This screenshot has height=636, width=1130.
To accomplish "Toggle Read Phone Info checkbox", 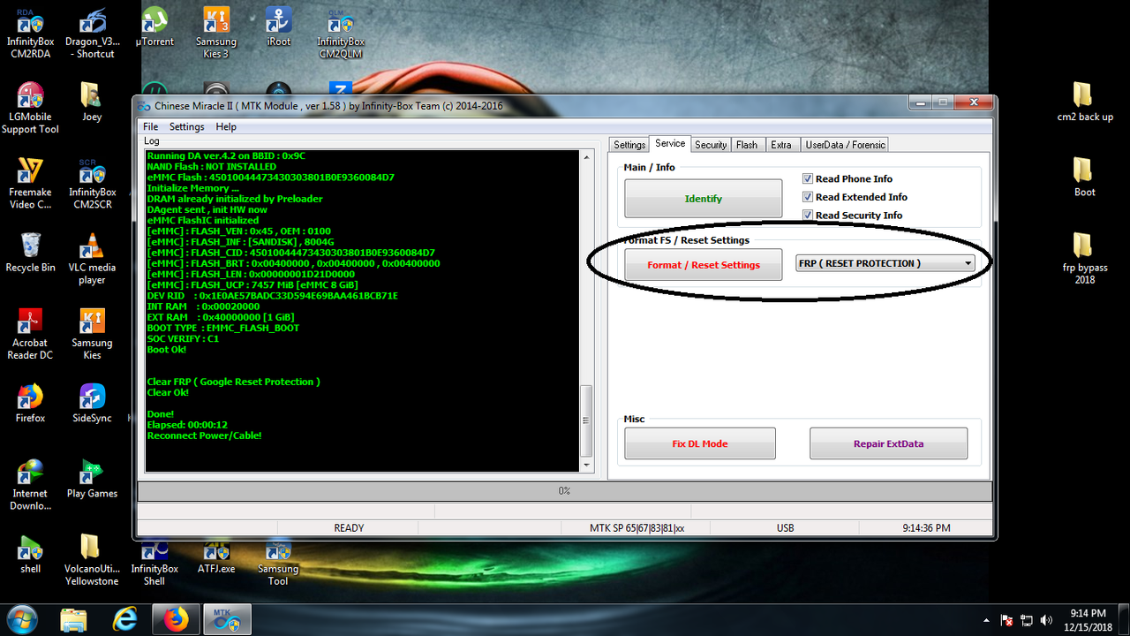I will [x=808, y=178].
